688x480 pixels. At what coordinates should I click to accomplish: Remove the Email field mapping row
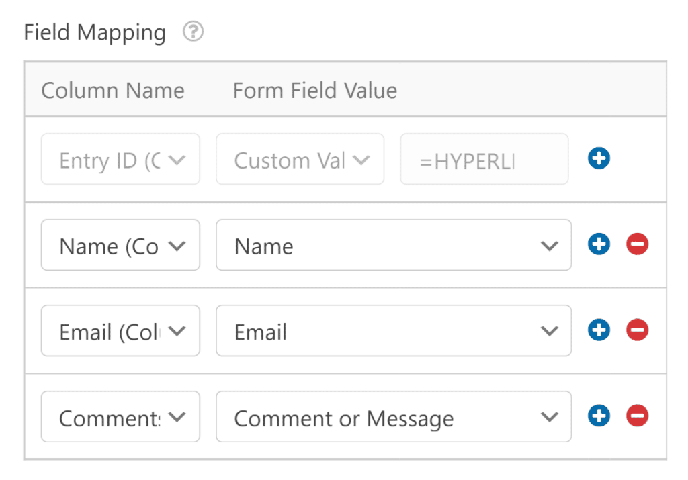point(637,330)
